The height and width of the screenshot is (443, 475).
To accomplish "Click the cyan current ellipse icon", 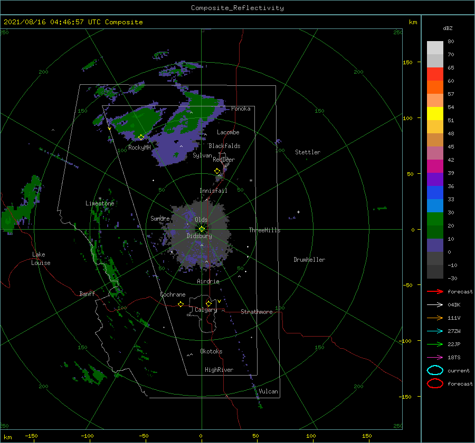I will pyautogui.click(x=435, y=370).
